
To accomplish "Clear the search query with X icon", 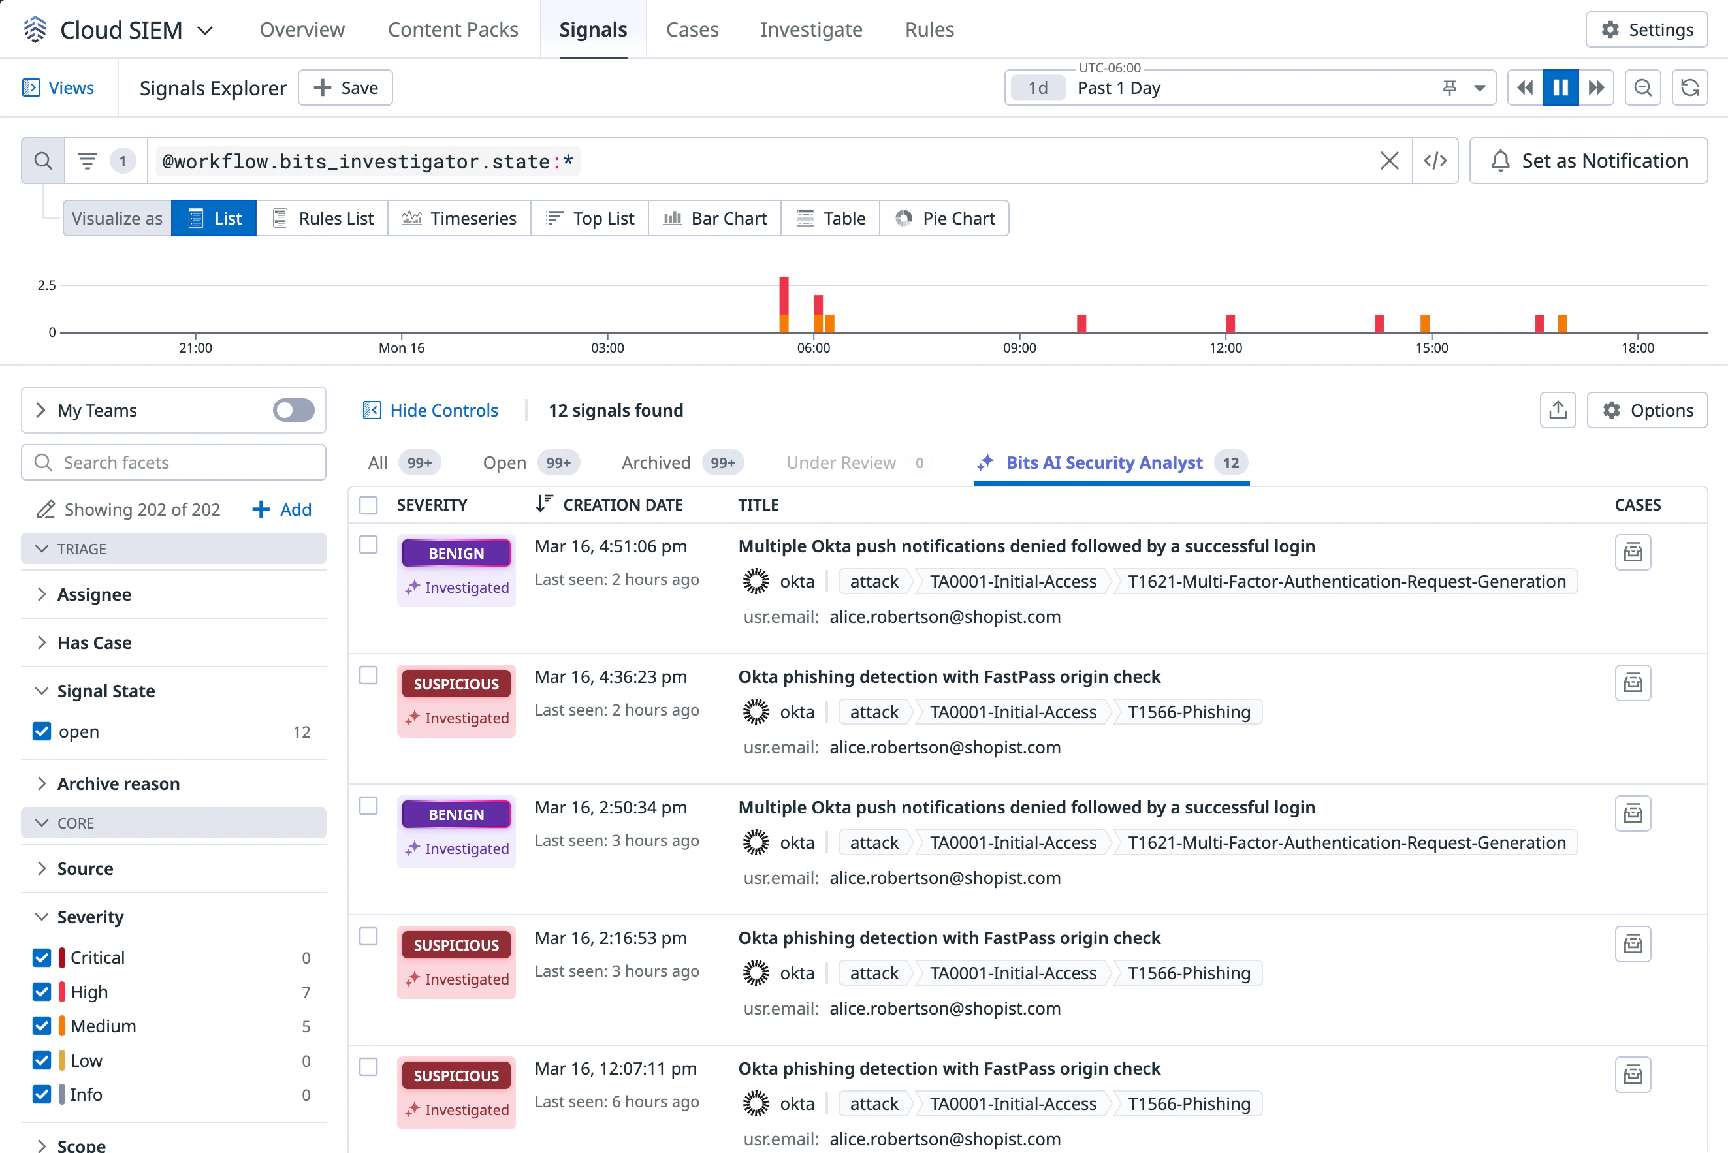I will point(1388,161).
